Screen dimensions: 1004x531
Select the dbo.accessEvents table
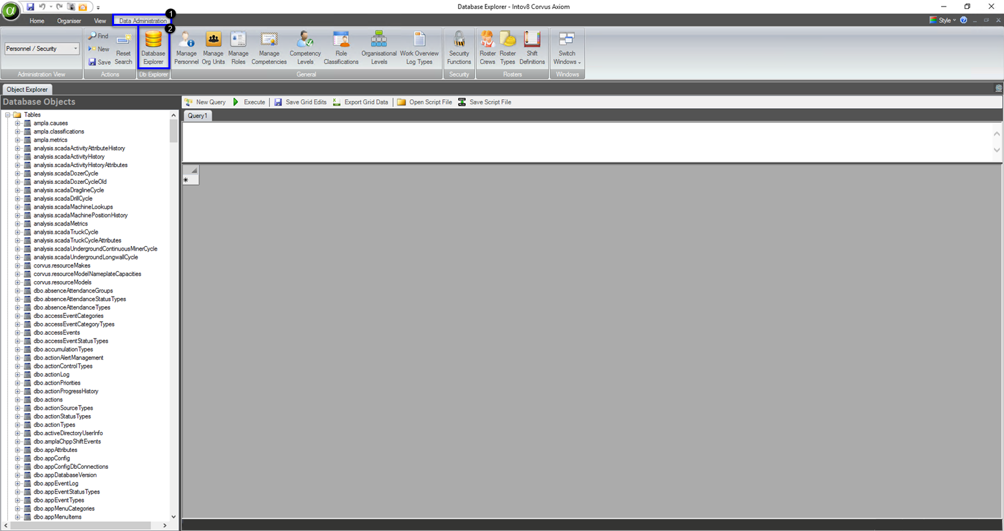pyautogui.click(x=57, y=332)
